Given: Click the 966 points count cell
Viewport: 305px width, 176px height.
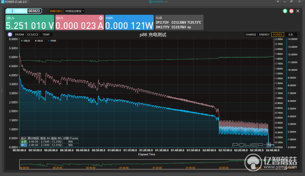Looking at the screenshot, I should coord(71,141).
